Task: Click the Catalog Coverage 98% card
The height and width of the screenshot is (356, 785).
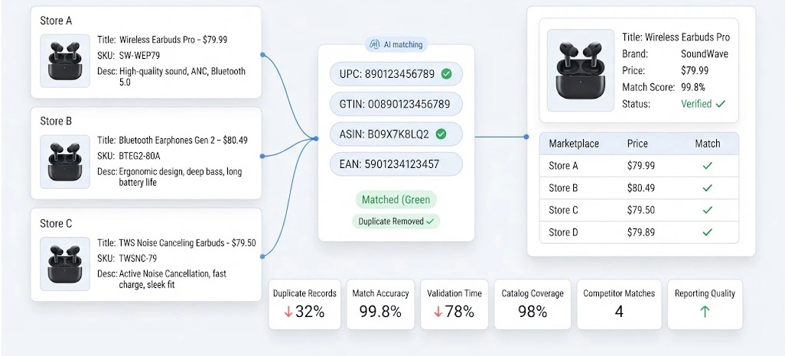Action: coord(533,304)
